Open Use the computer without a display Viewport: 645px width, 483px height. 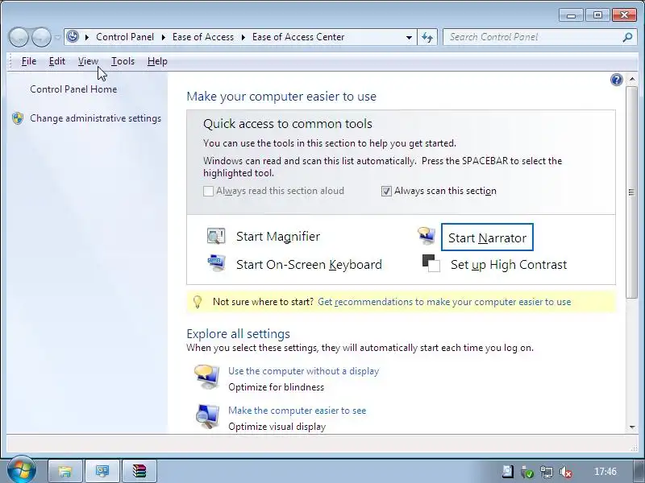[x=304, y=371]
